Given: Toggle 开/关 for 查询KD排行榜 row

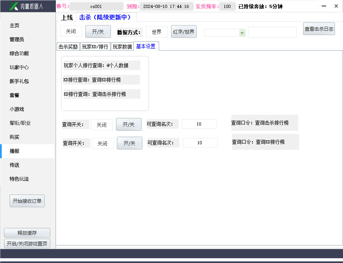Looking at the screenshot, I should pos(130,143).
